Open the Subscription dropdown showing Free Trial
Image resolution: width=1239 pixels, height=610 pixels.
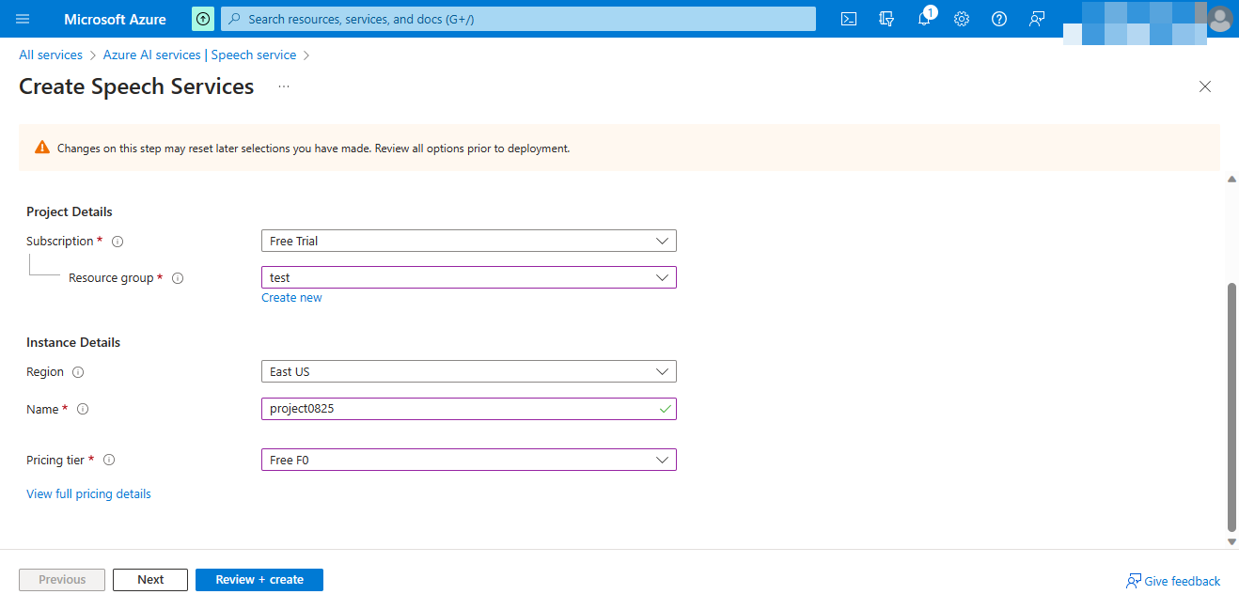[x=468, y=241]
